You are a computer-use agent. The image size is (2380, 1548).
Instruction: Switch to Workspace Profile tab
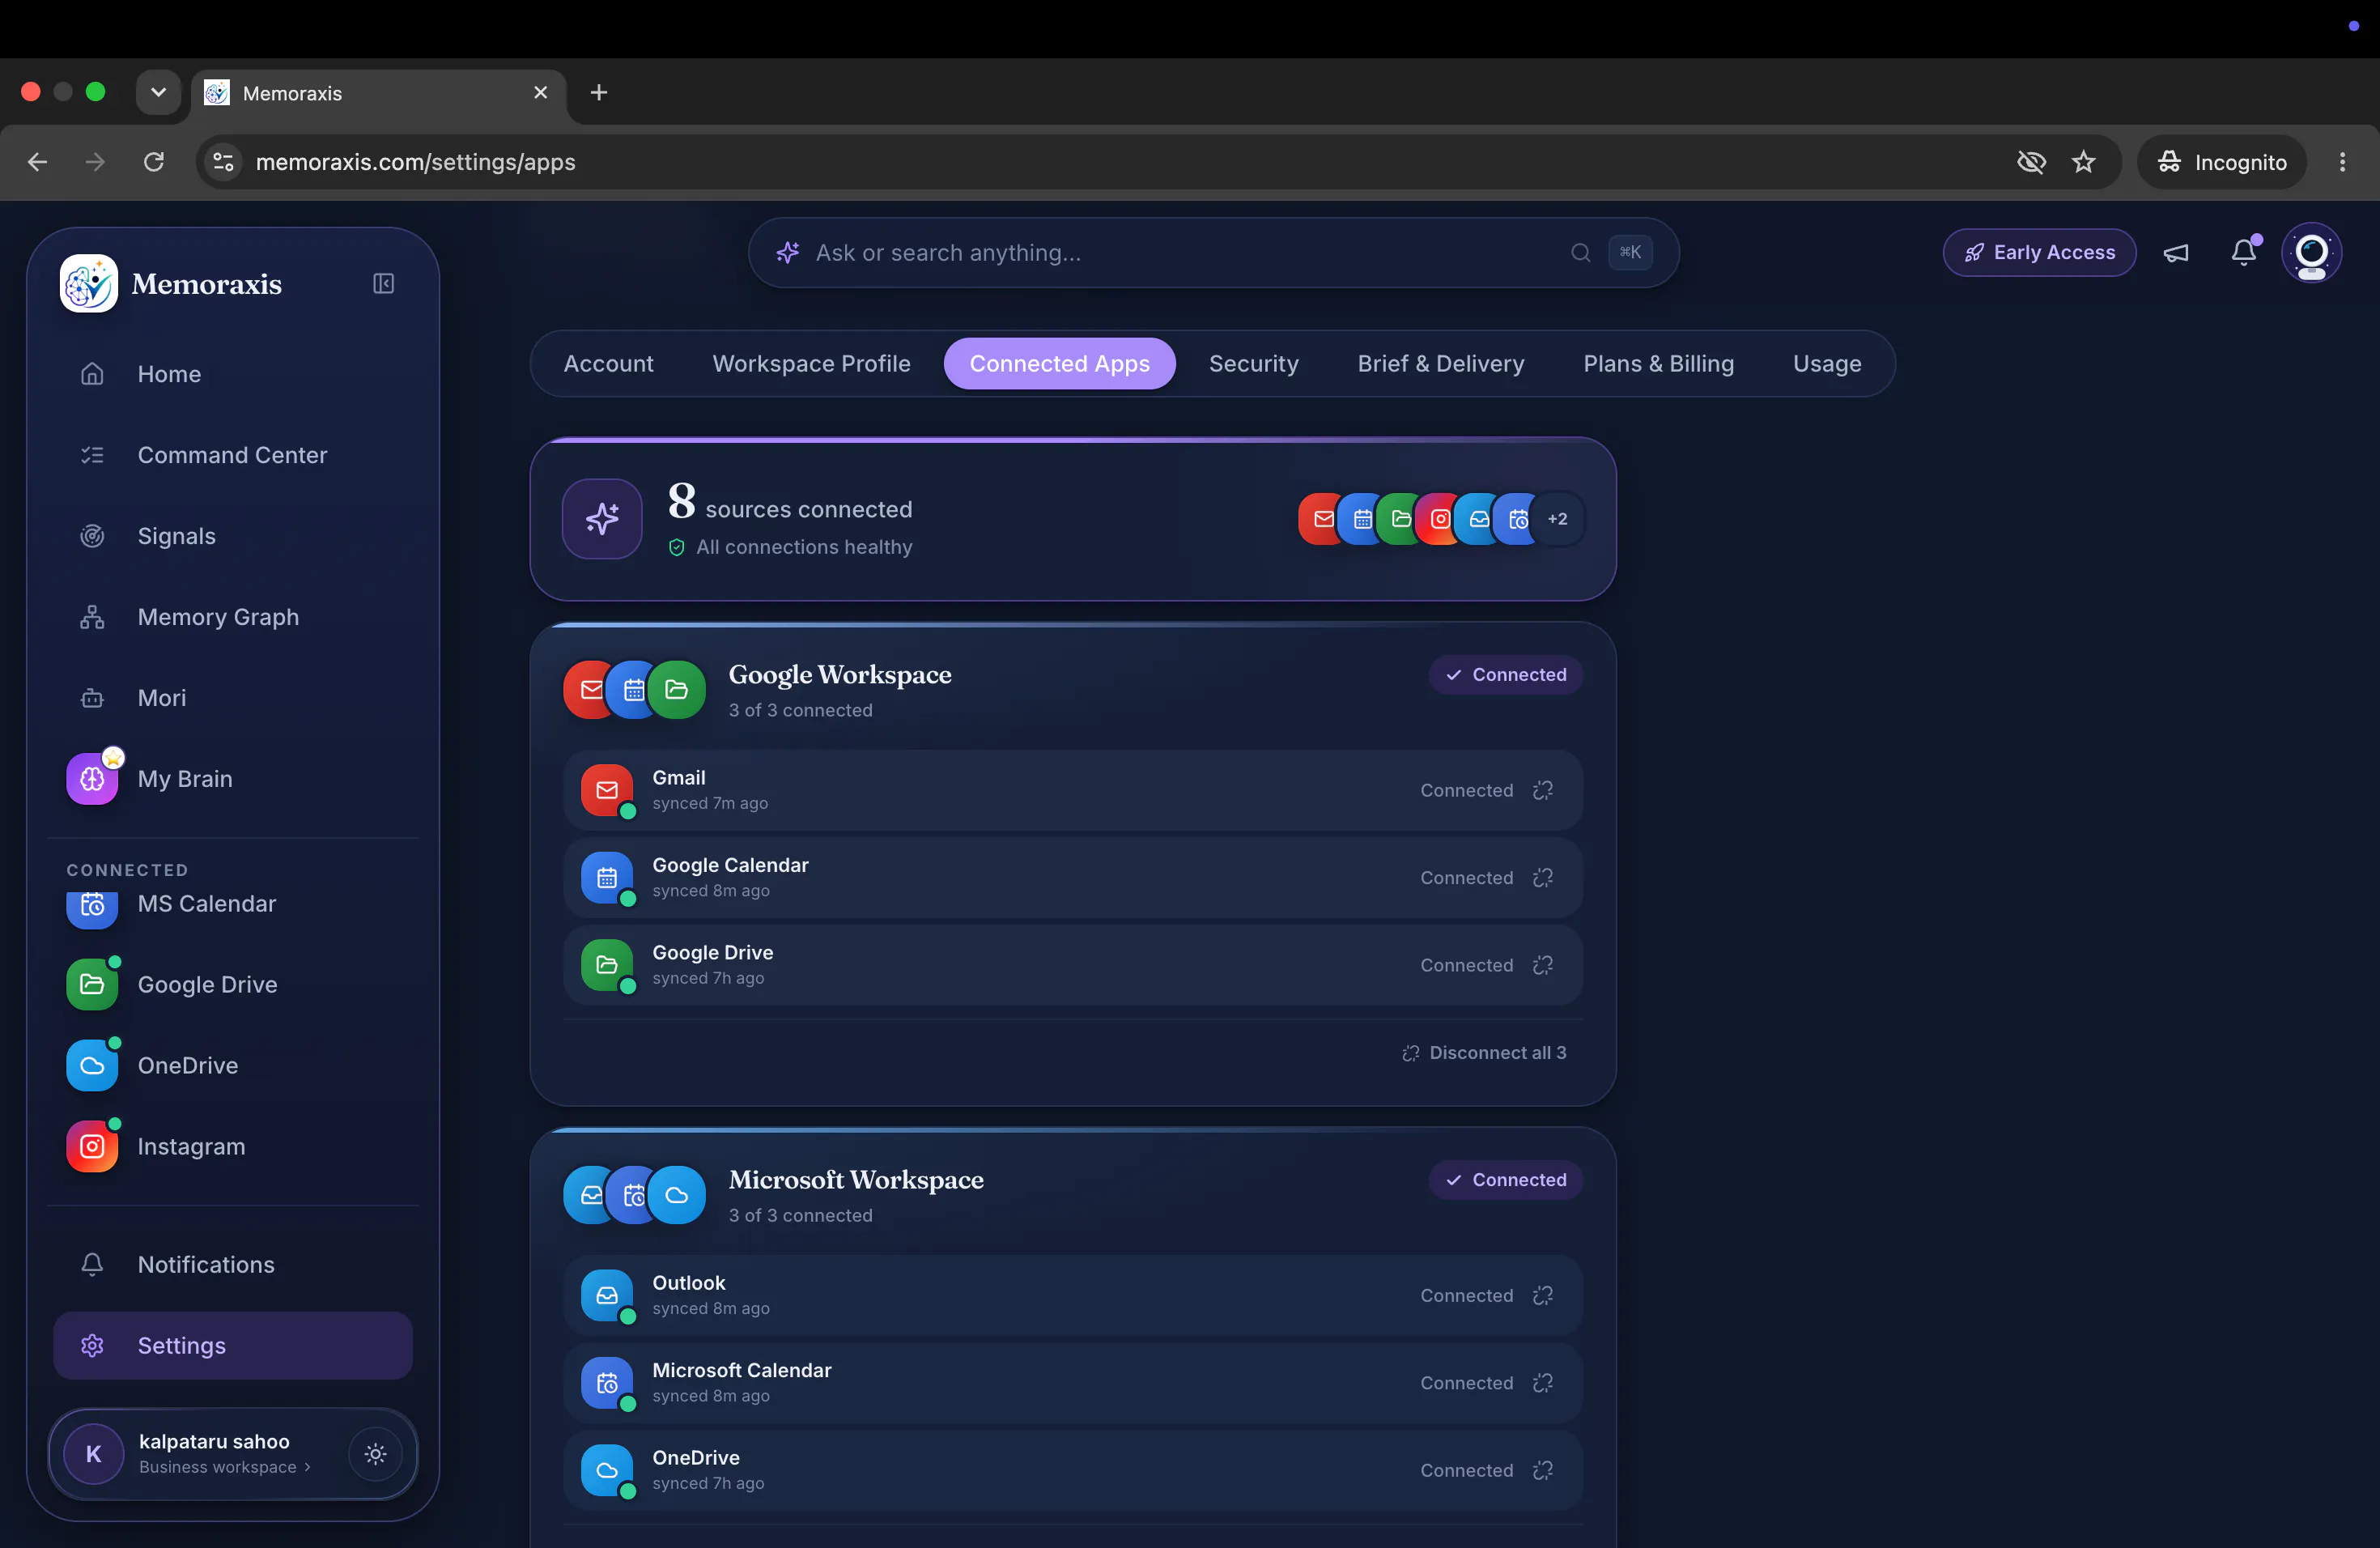click(x=811, y=364)
